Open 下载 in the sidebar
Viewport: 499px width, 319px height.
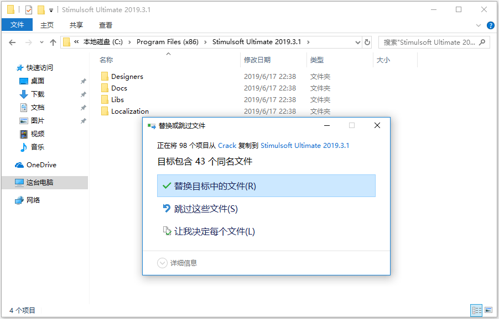click(37, 94)
